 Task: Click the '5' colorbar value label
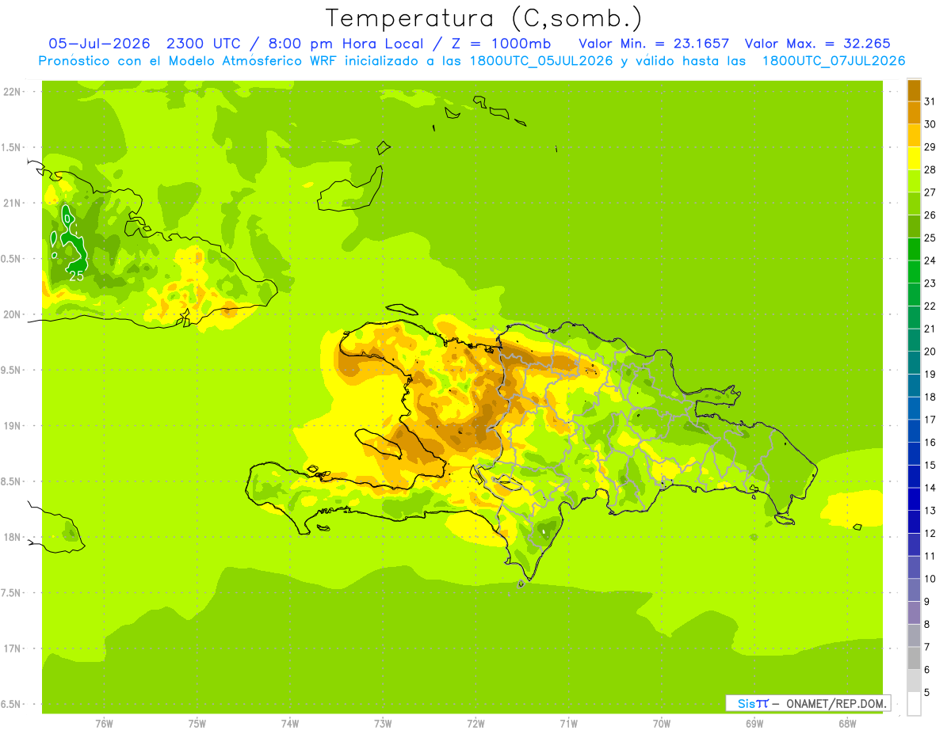(926, 692)
